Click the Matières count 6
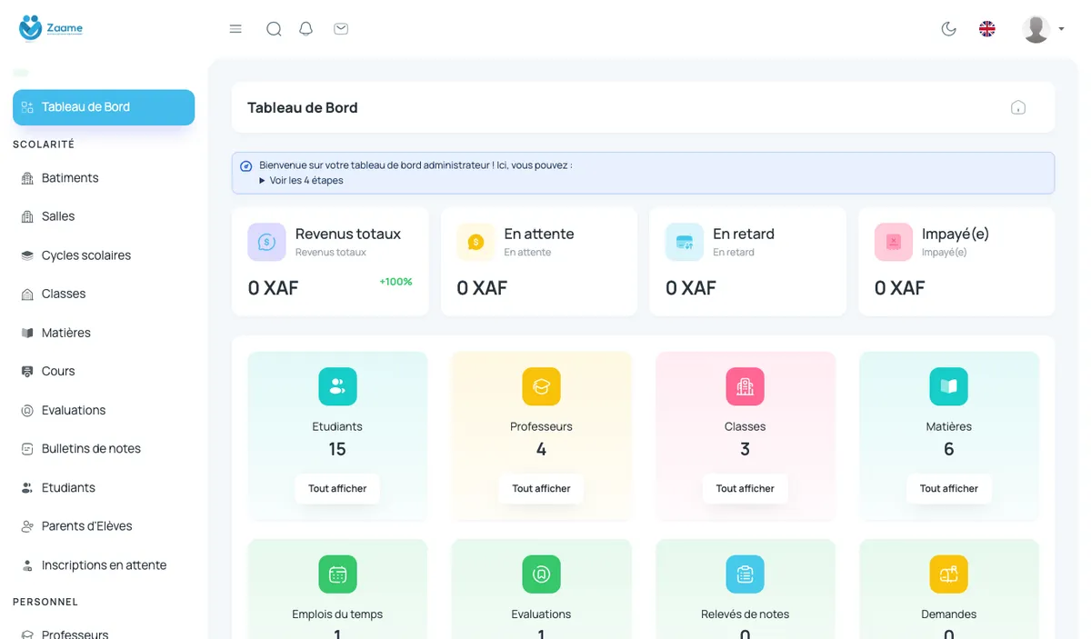This screenshot has width=1091, height=639. click(x=948, y=449)
